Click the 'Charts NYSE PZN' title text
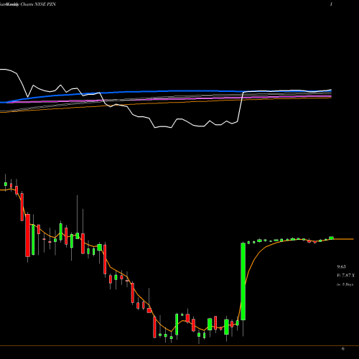This screenshot has width=359, height=359. point(38,4)
